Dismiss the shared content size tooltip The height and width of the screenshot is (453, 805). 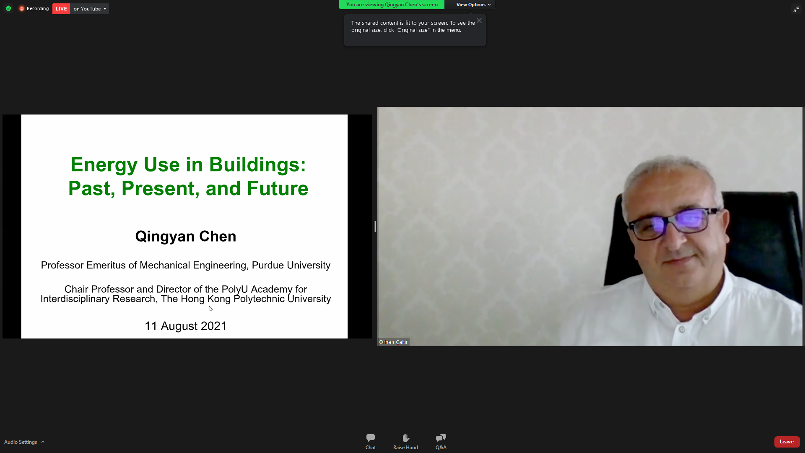point(479,21)
